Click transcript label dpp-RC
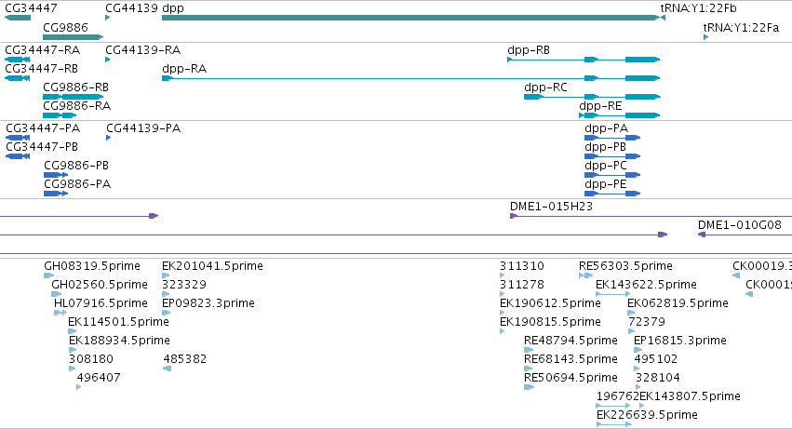The width and height of the screenshot is (792, 429). pos(546,87)
